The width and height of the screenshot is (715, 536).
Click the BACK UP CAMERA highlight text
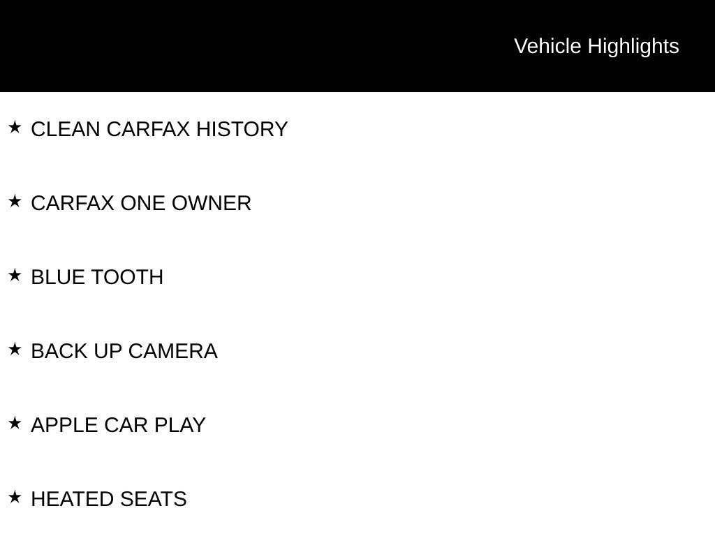(x=124, y=351)
